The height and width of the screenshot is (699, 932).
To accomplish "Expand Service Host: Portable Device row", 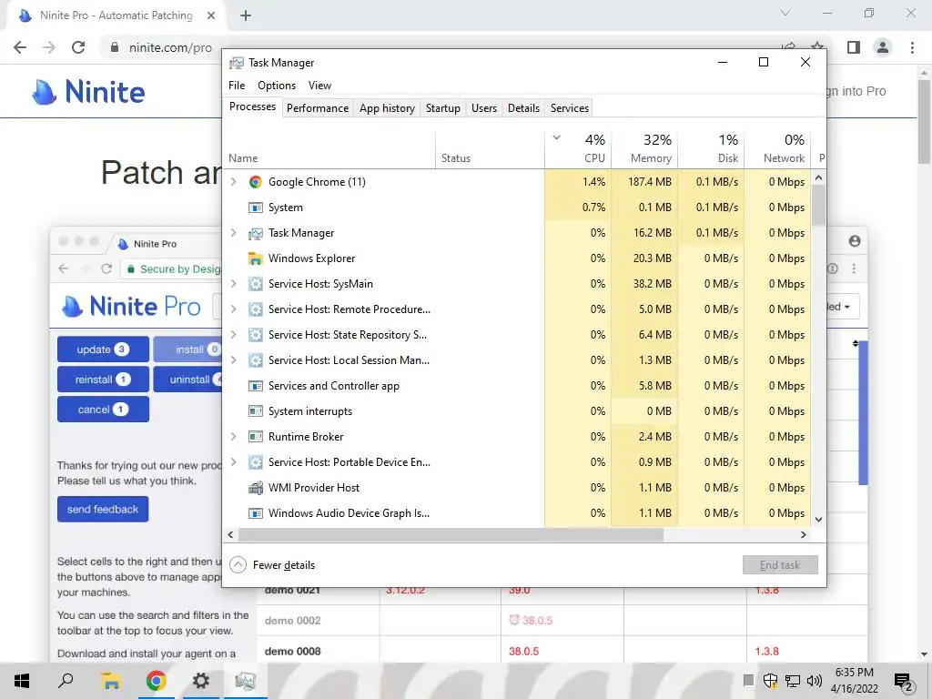I will pyautogui.click(x=234, y=462).
